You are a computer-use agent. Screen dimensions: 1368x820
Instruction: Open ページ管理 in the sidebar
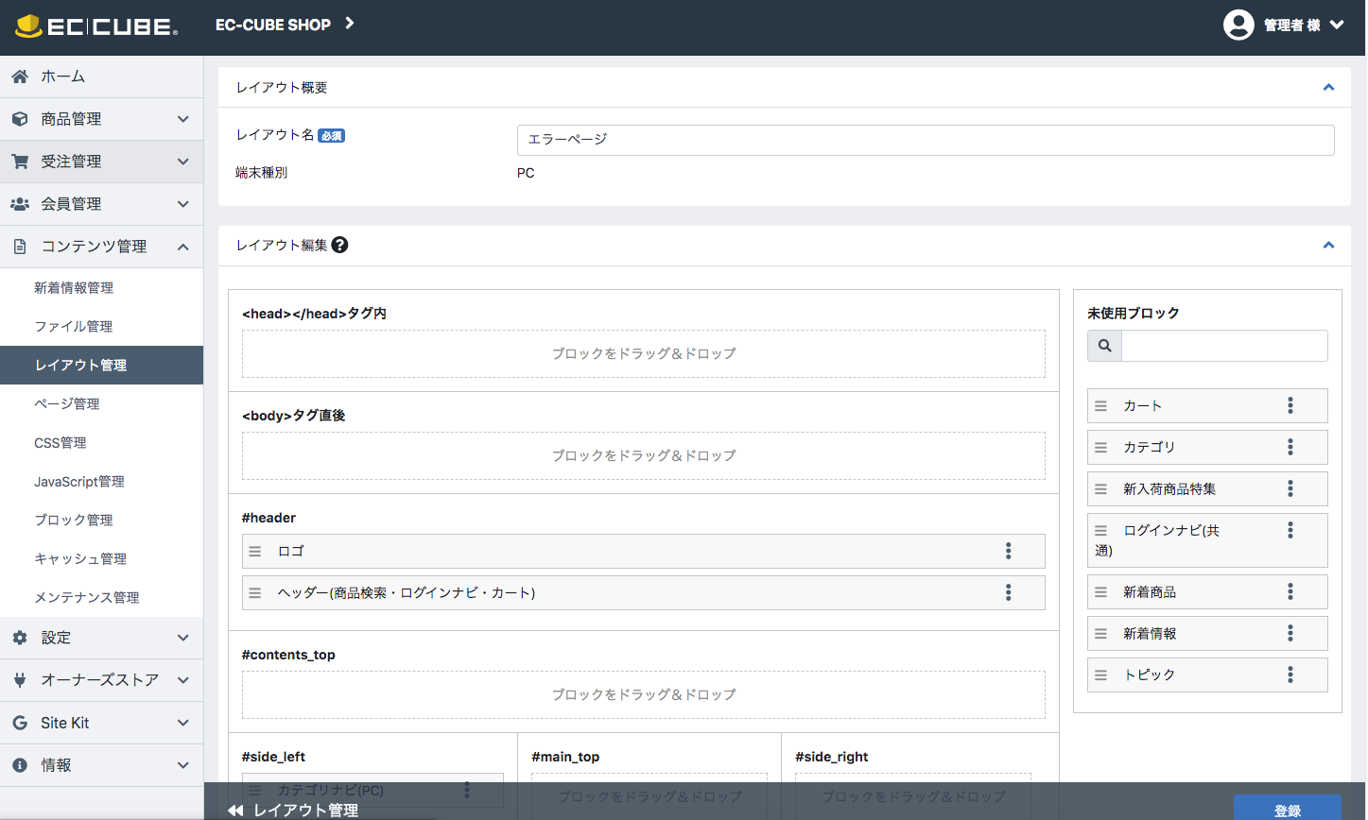(x=67, y=403)
